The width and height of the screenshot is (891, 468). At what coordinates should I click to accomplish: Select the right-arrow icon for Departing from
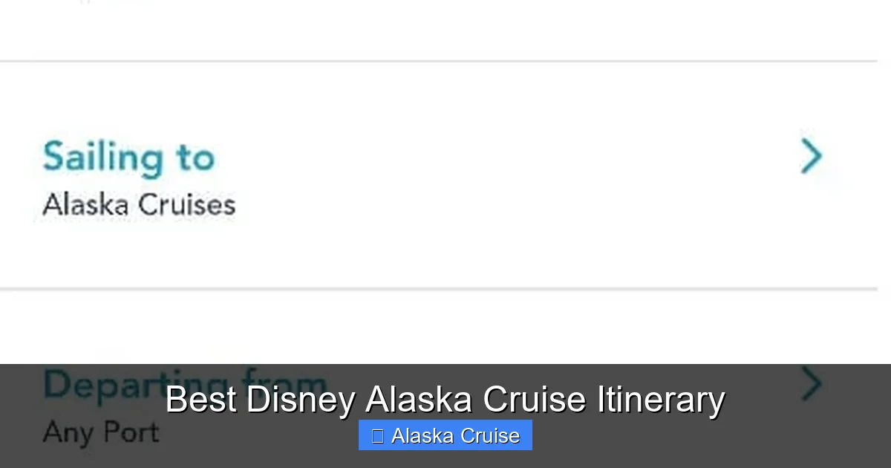tap(812, 384)
